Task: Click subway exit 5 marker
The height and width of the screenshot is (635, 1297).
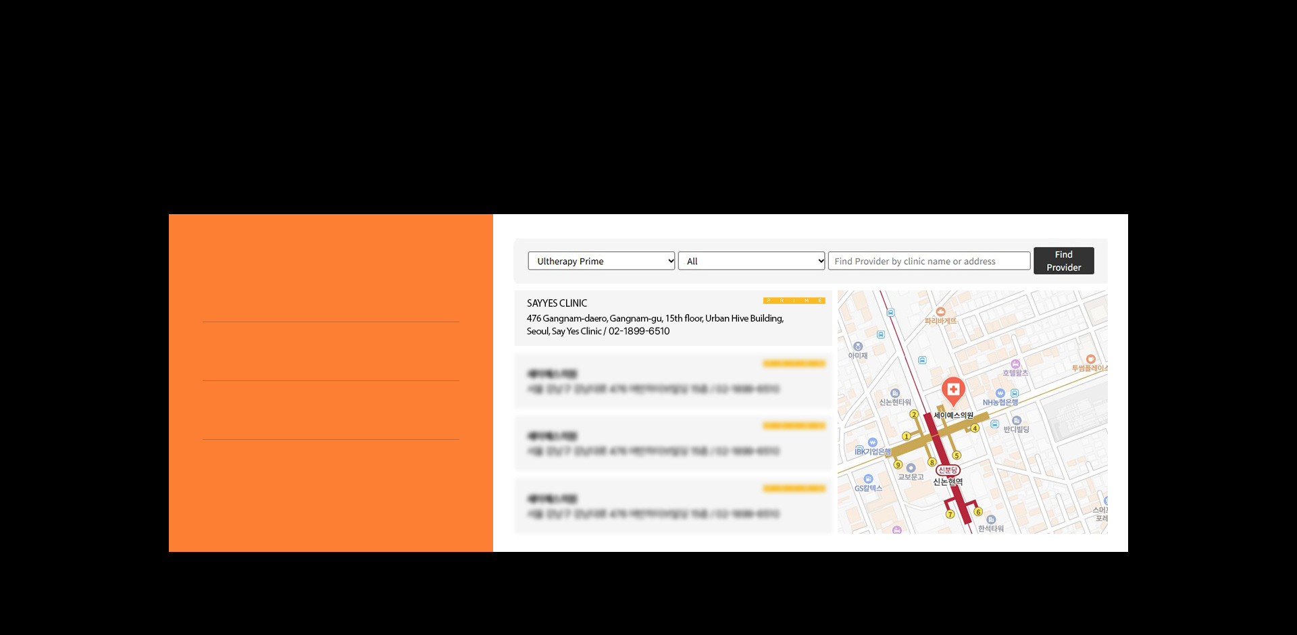Action: [x=957, y=455]
